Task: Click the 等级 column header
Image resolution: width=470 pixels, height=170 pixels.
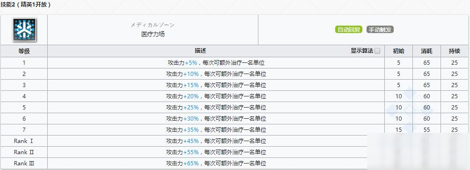Action: pyautogui.click(x=24, y=51)
